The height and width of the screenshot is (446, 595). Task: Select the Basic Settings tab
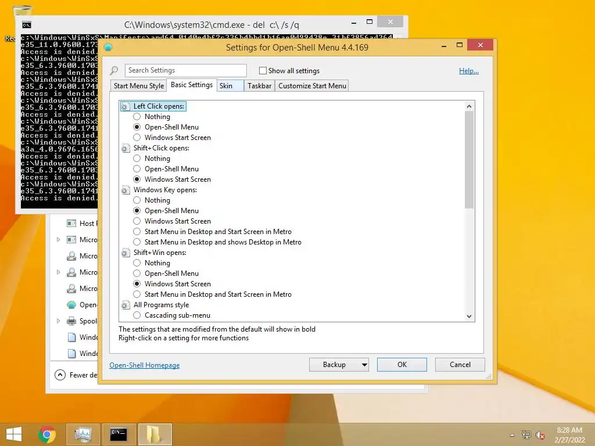point(192,85)
